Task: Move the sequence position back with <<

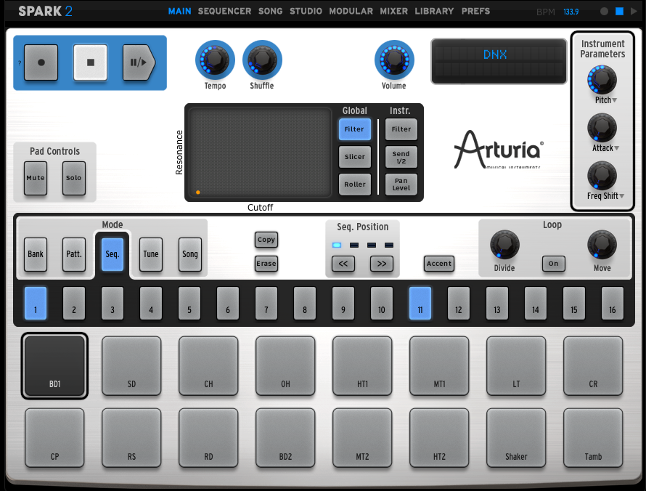Action: click(x=343, y=264)
